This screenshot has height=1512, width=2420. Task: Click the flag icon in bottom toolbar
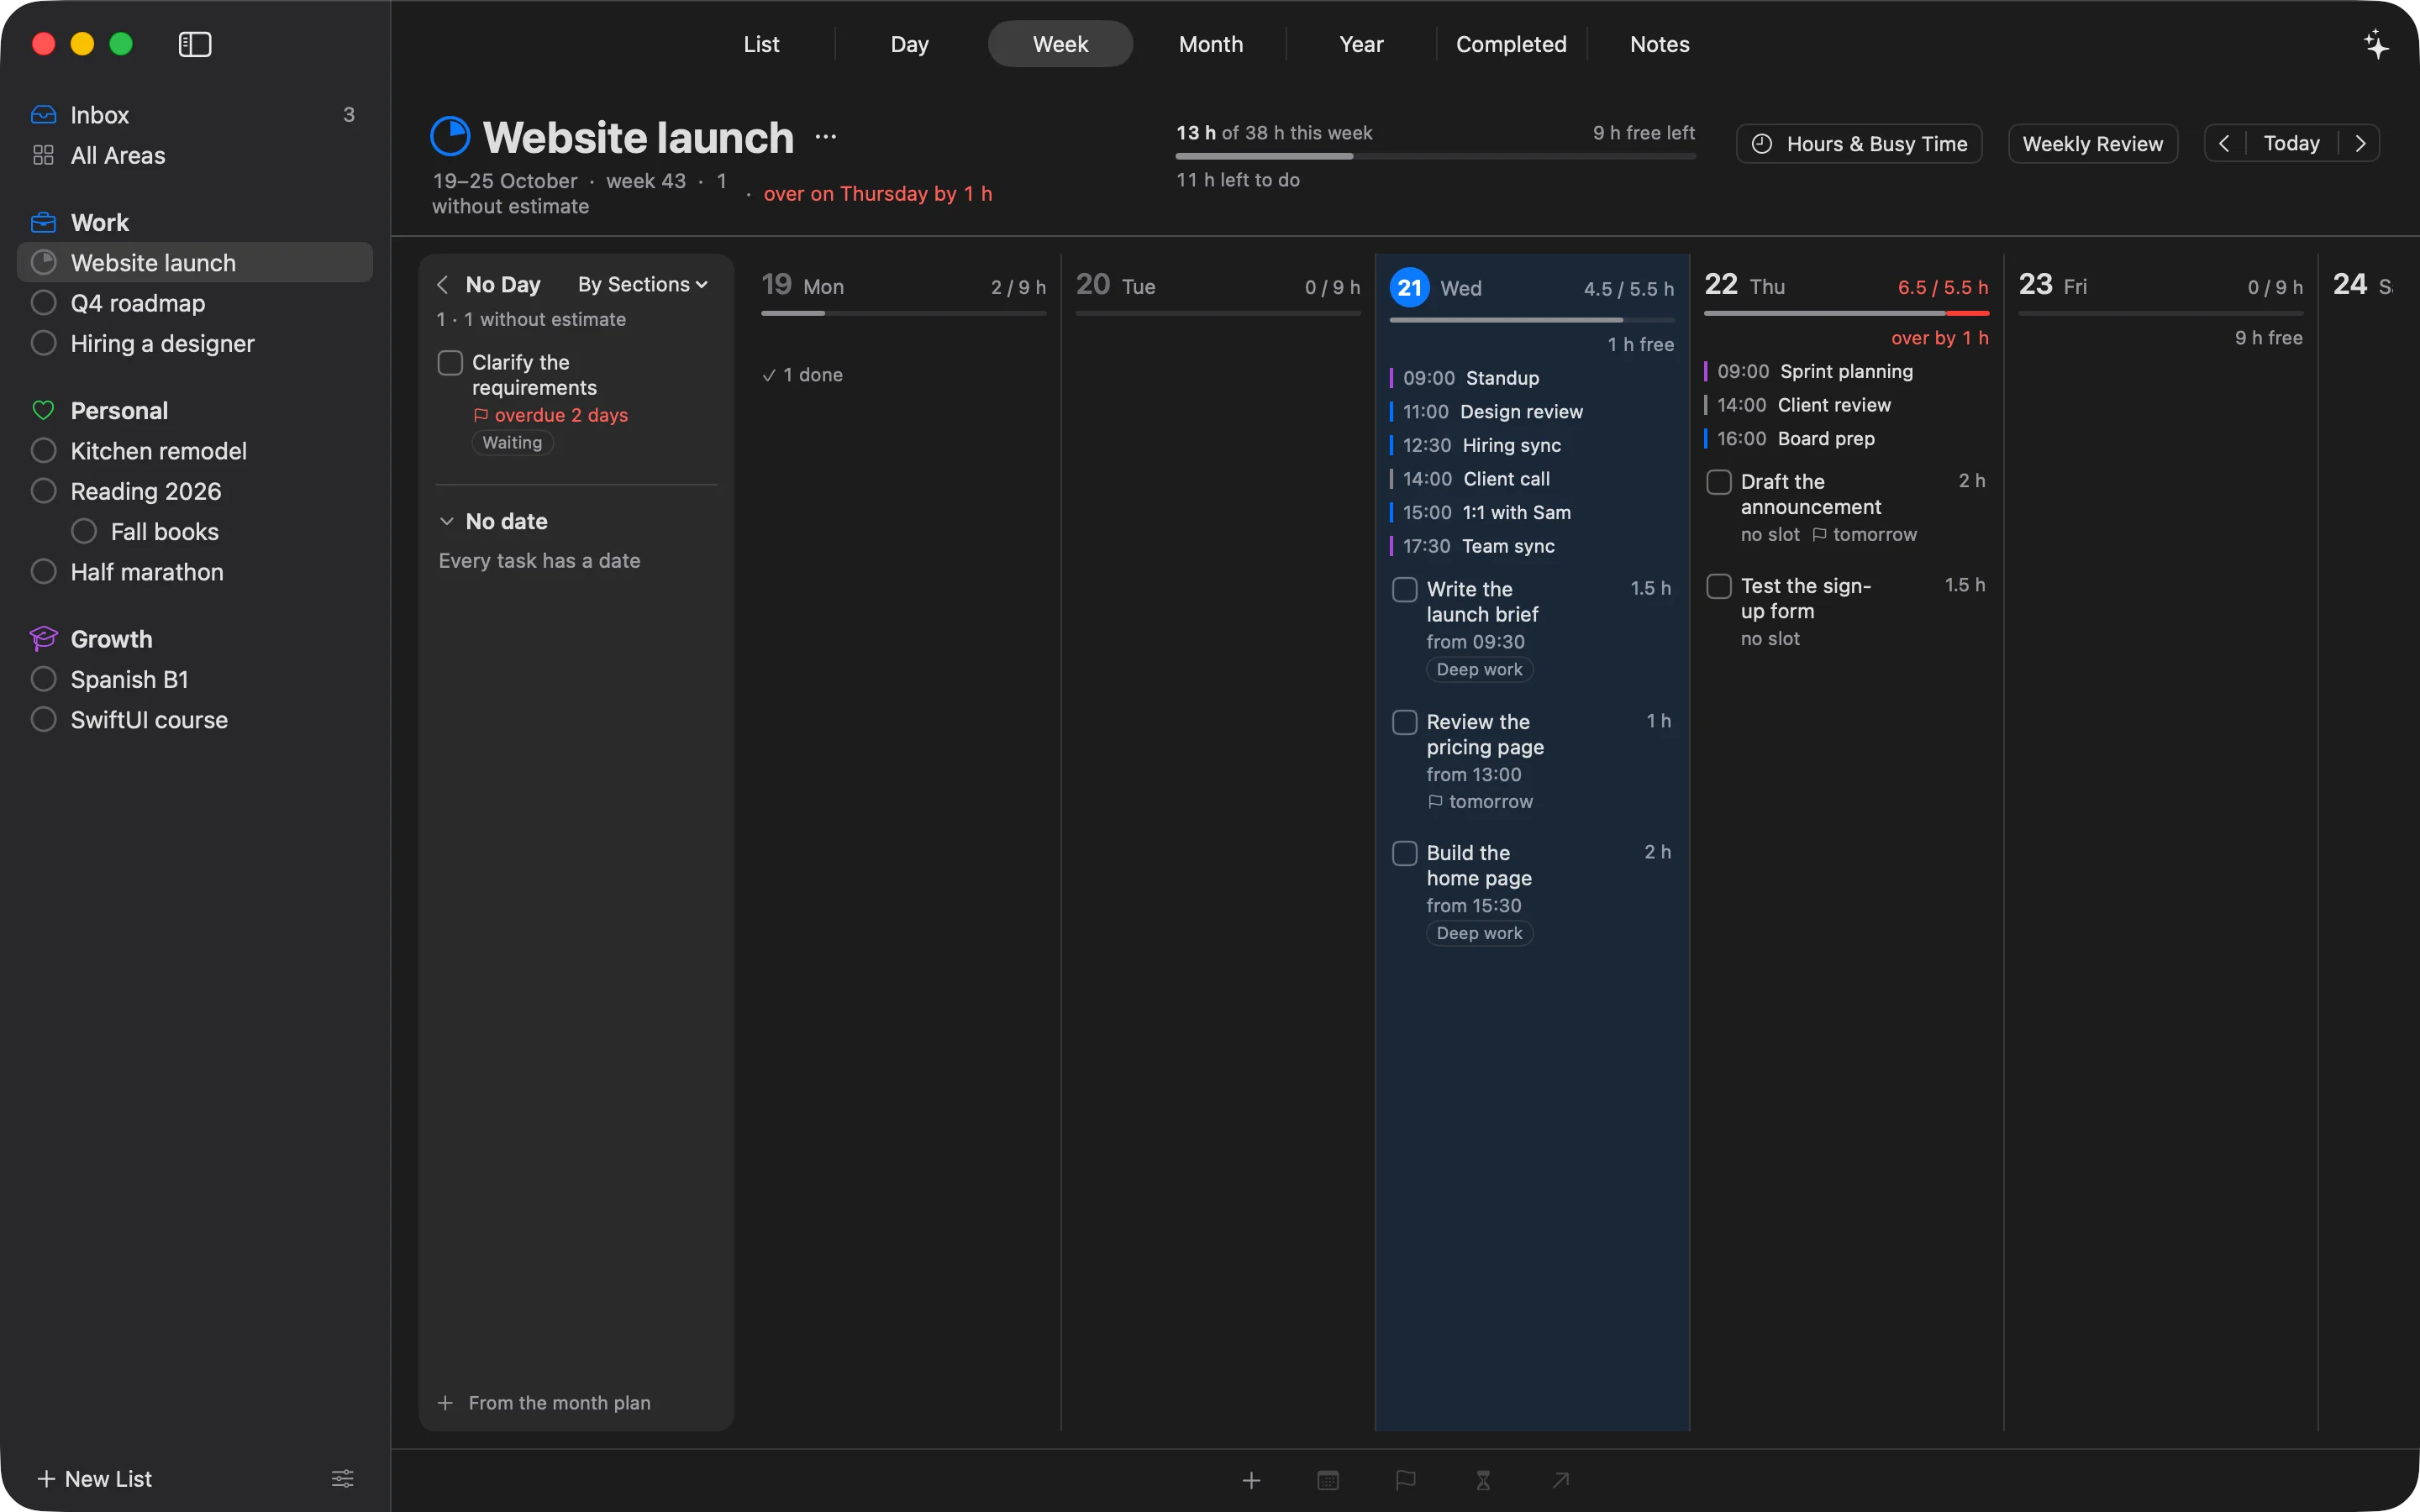coord(1405,1480)
